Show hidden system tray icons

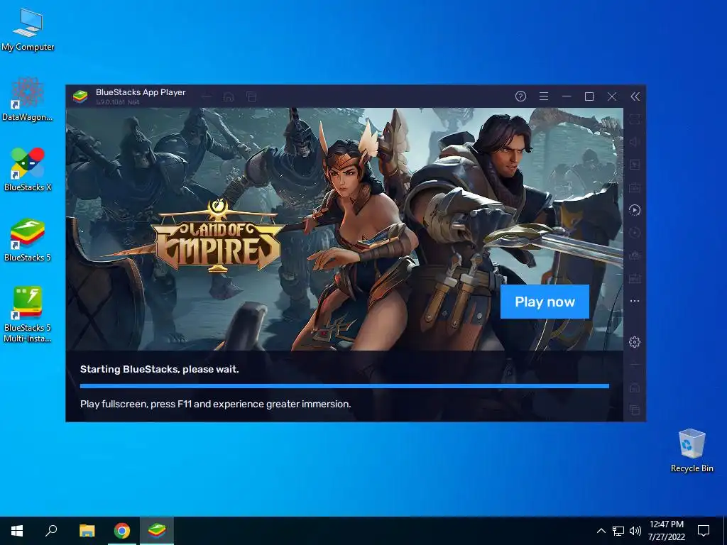click(x=601, y=531)
